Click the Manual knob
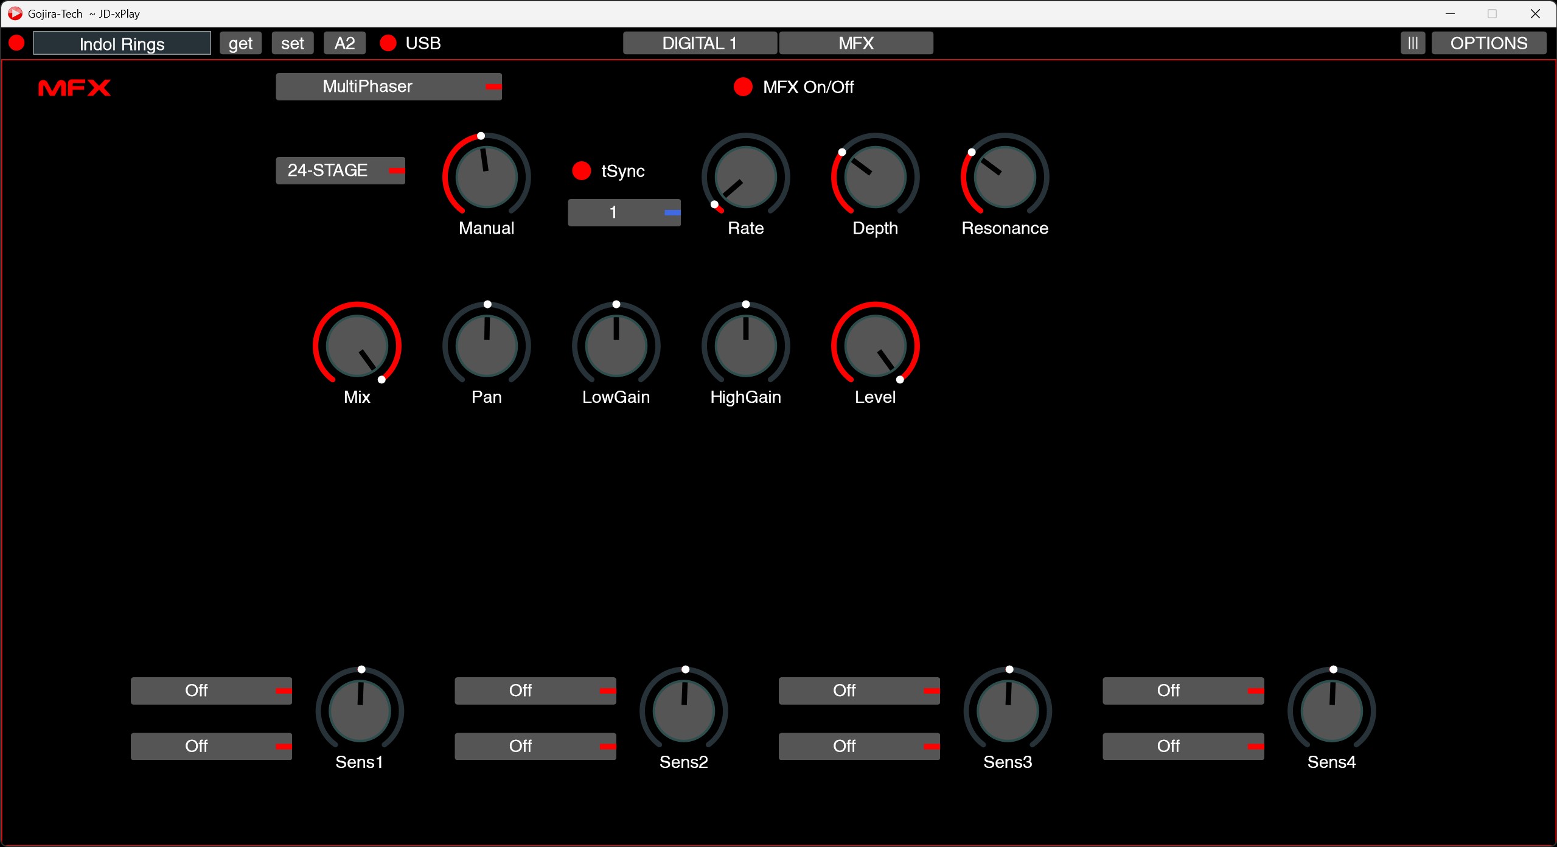This screenshot has height=847, width=1557. pyautogui.click(x=487, y=176)
